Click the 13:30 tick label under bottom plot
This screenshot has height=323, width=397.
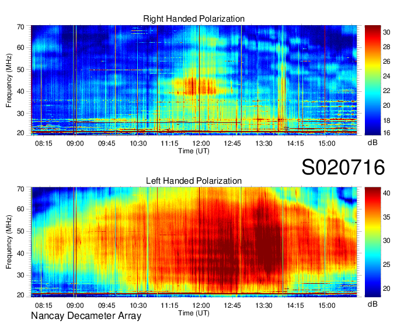(264, 305)
